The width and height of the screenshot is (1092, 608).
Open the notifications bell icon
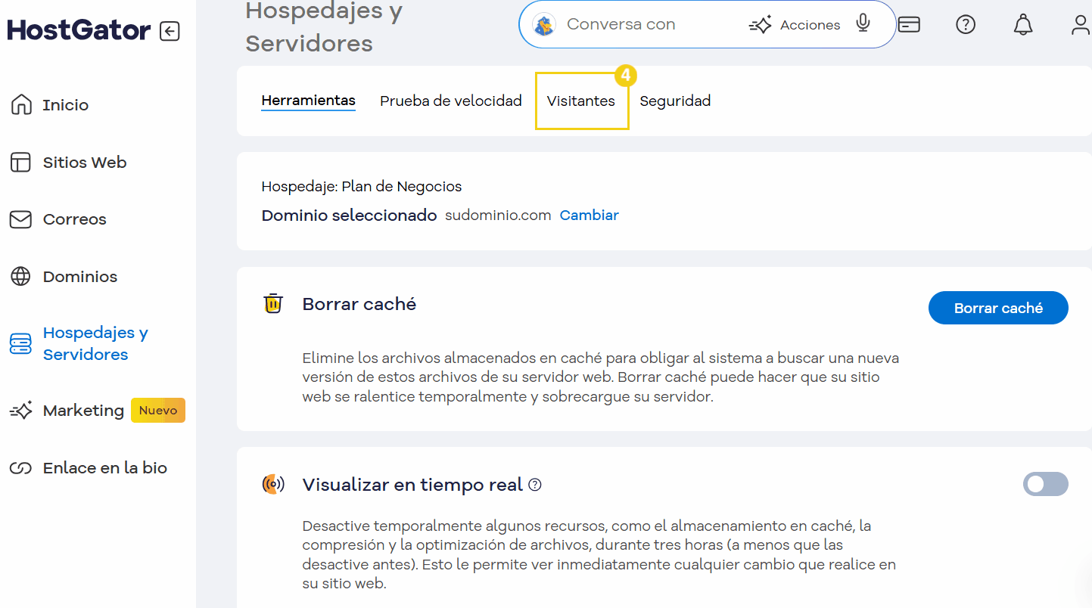[x=1023, y=24]
